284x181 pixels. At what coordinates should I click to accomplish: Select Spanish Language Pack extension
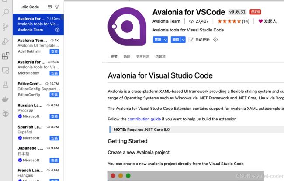(x=38, y=133)
